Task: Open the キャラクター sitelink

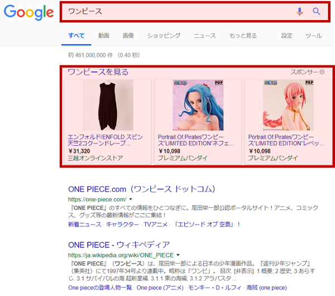Action: (122, 225)
